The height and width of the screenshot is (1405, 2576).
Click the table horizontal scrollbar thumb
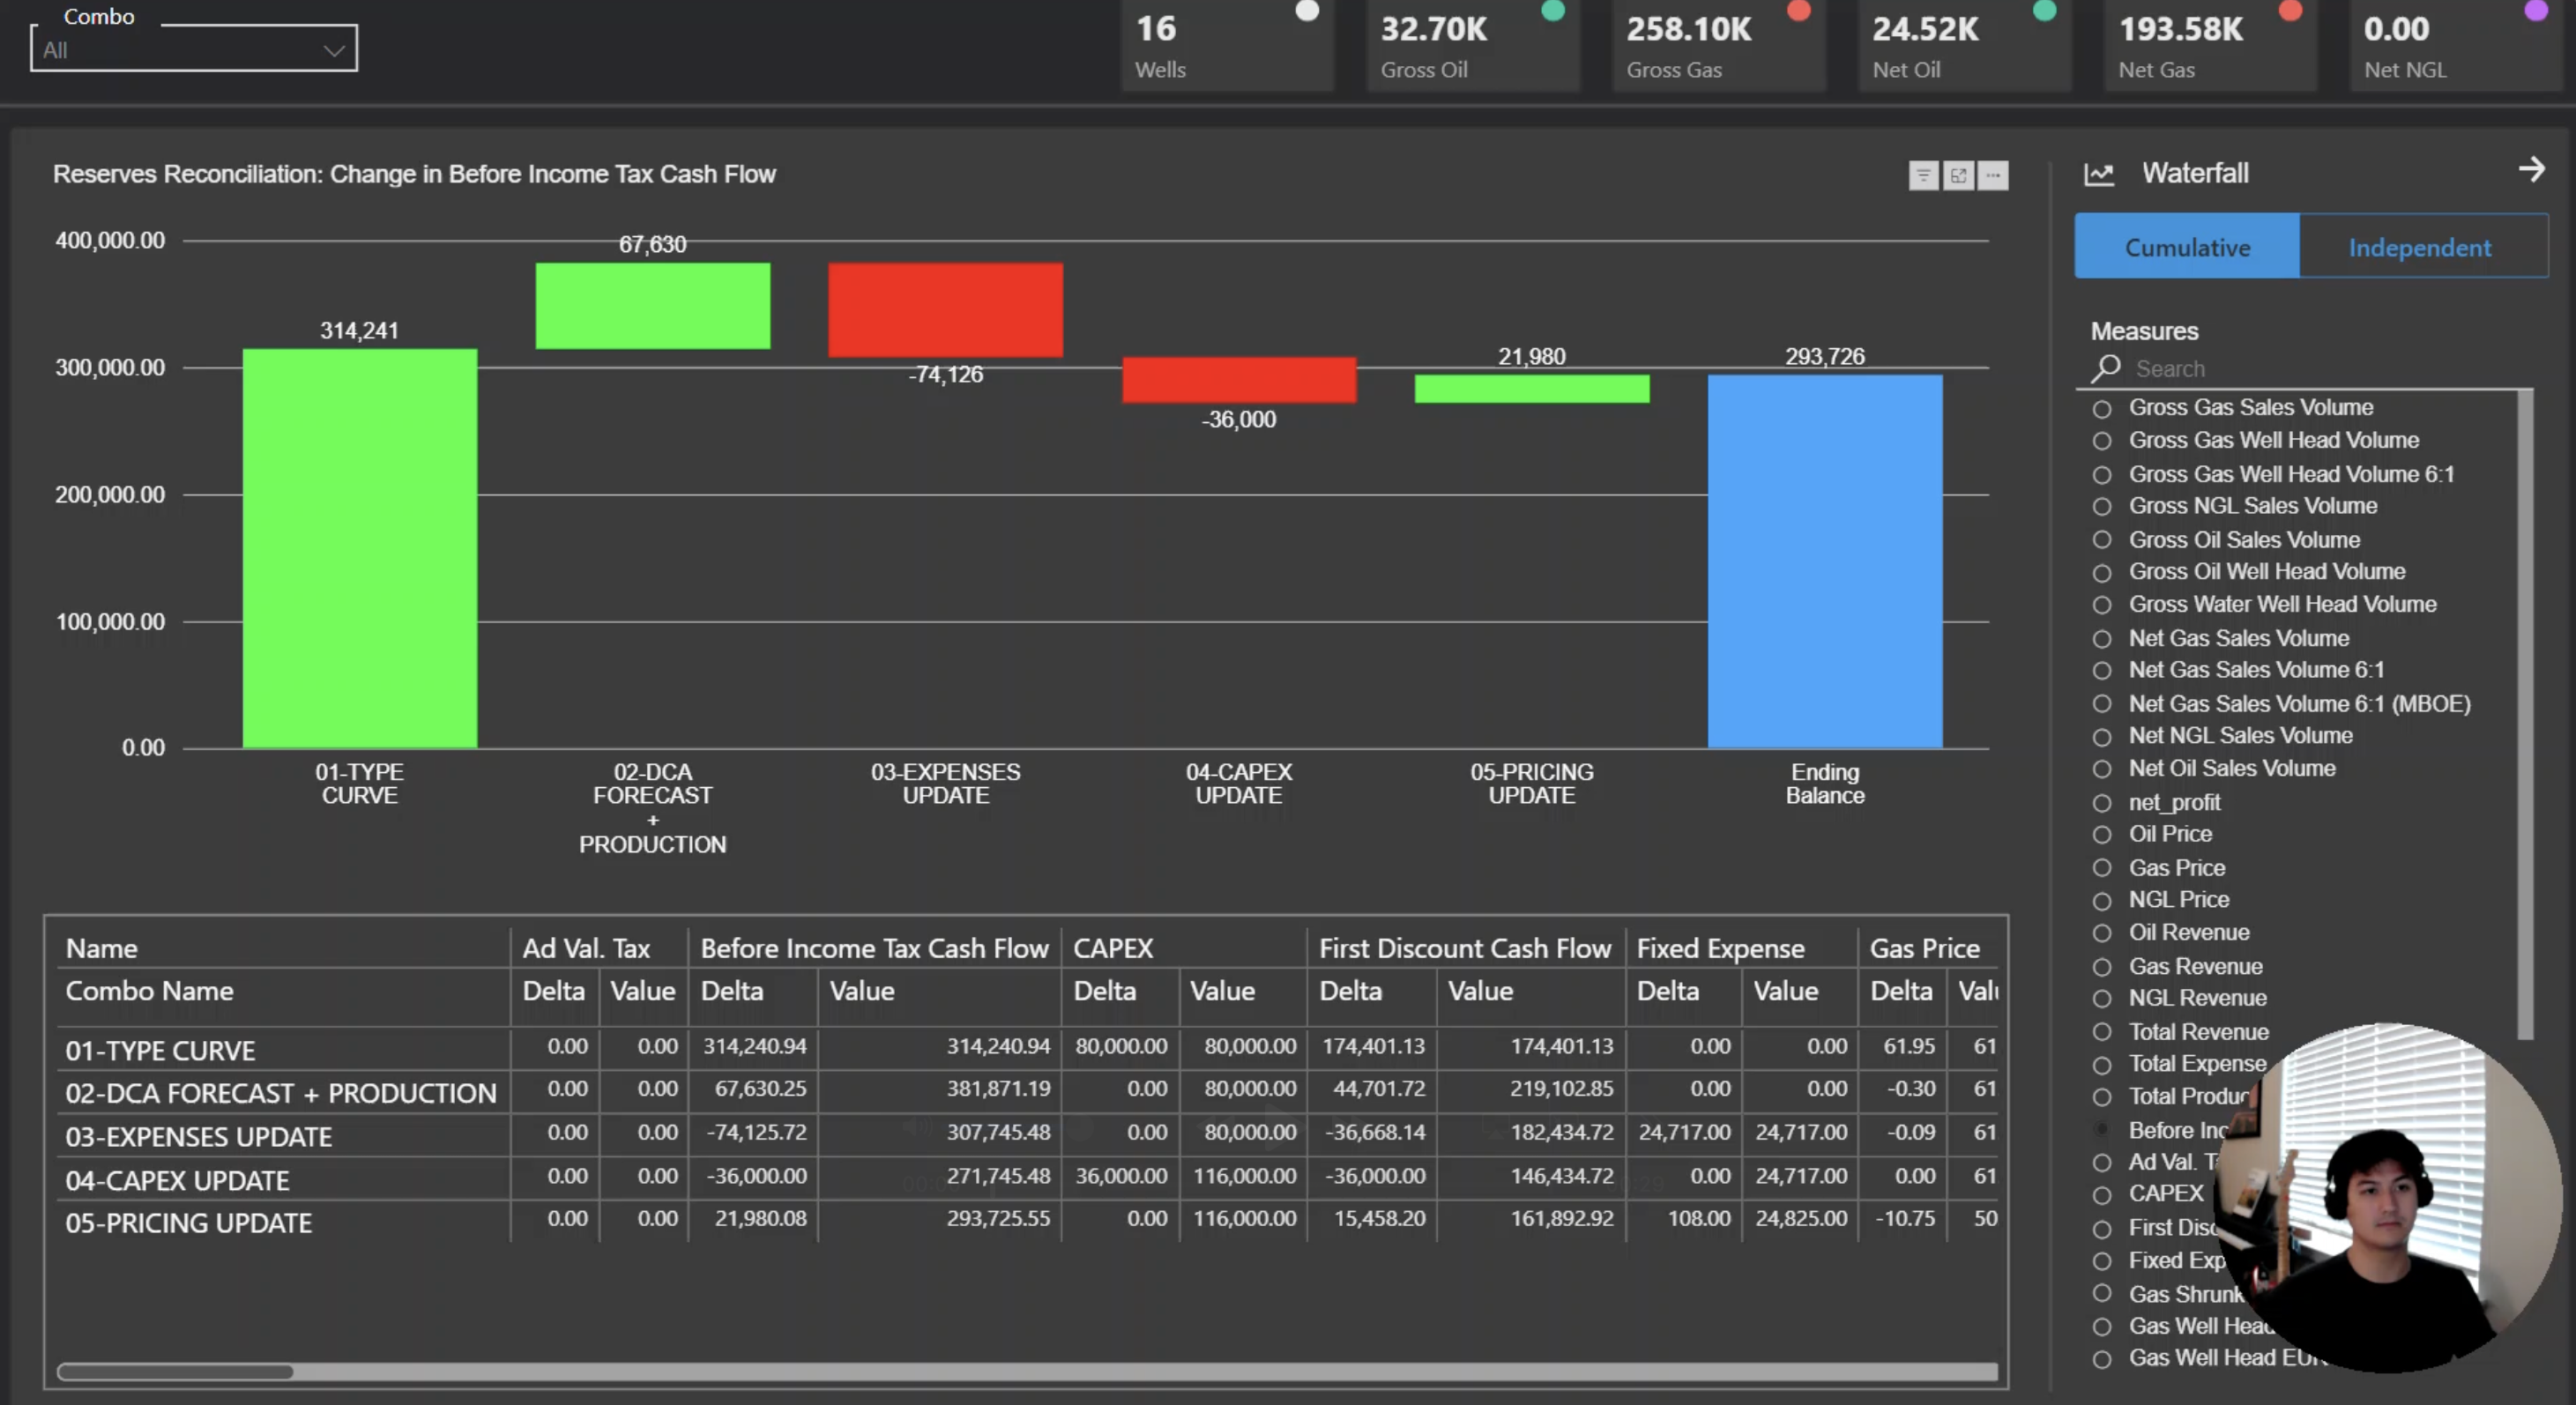coord(175,1372)
